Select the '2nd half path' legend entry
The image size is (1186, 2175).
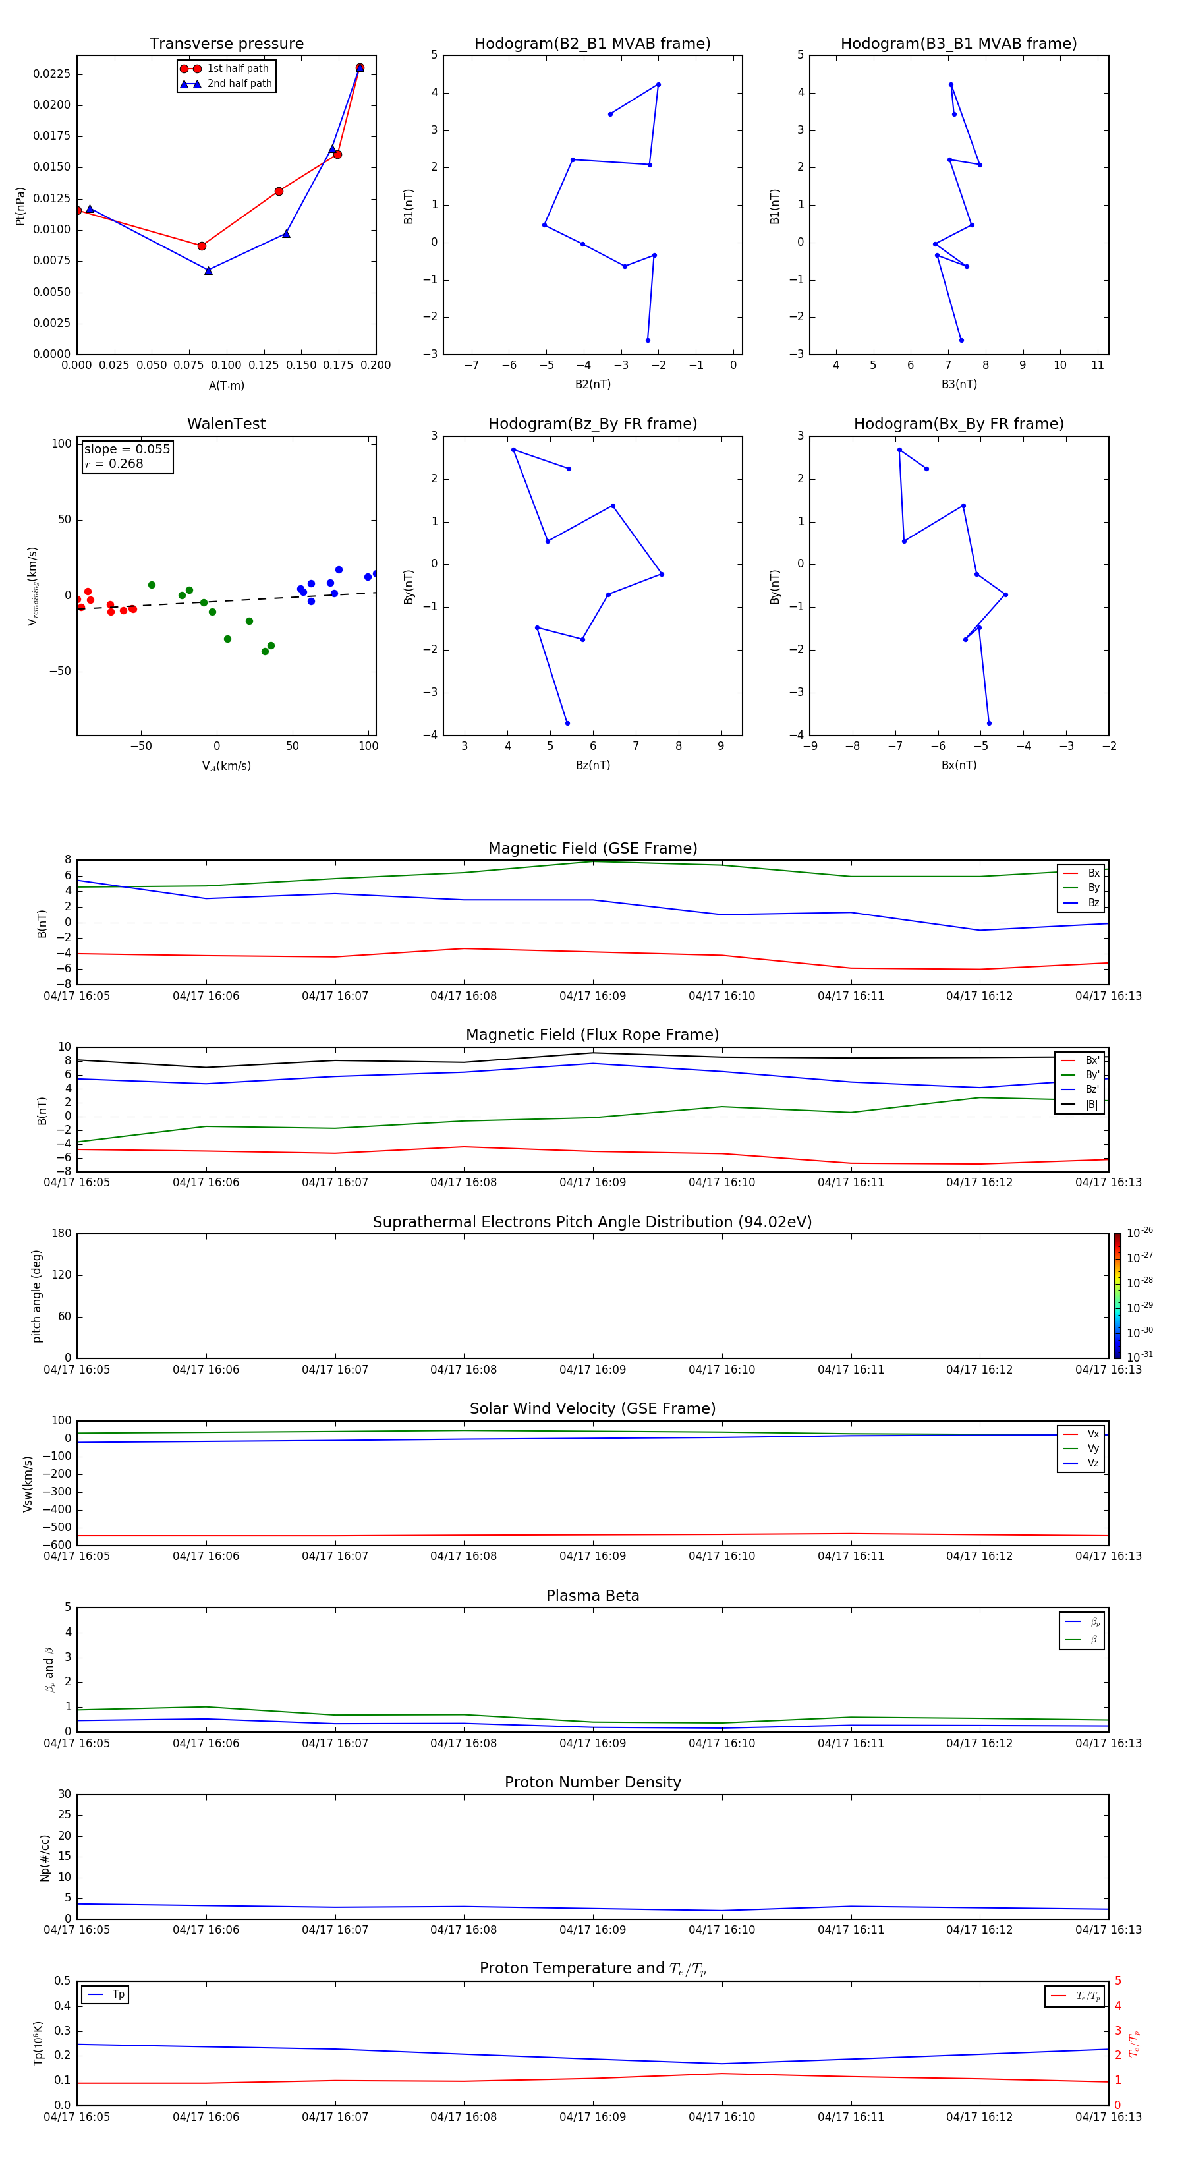[226, 84]
